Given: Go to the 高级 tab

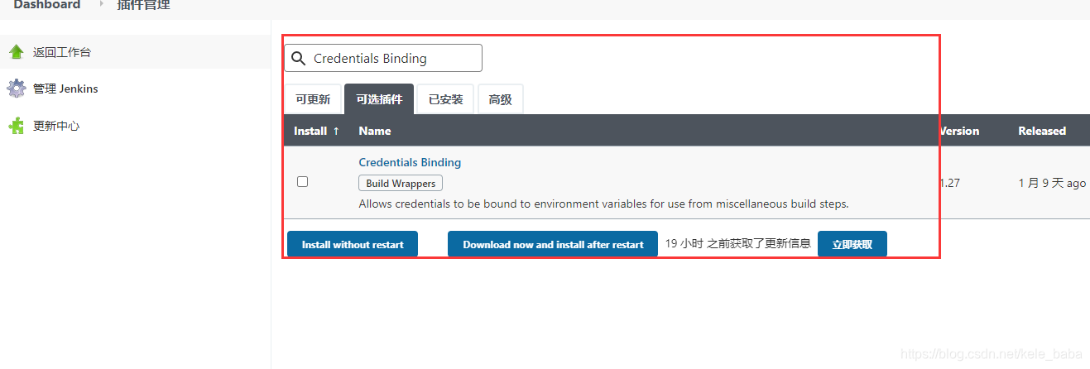Looking at the screenshot, I should [500, 99].
